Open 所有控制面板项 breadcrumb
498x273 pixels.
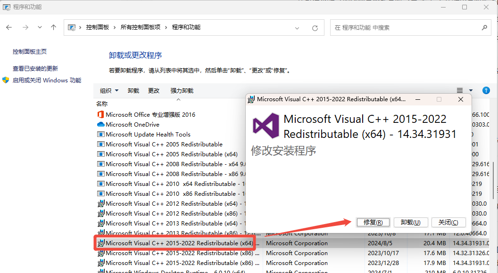141,27
